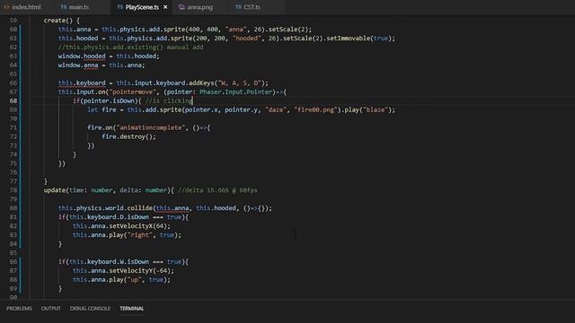Click 'keyboard.W.isDown' on line 86
The image size is (575, 323).
click(x=118, y=262)
